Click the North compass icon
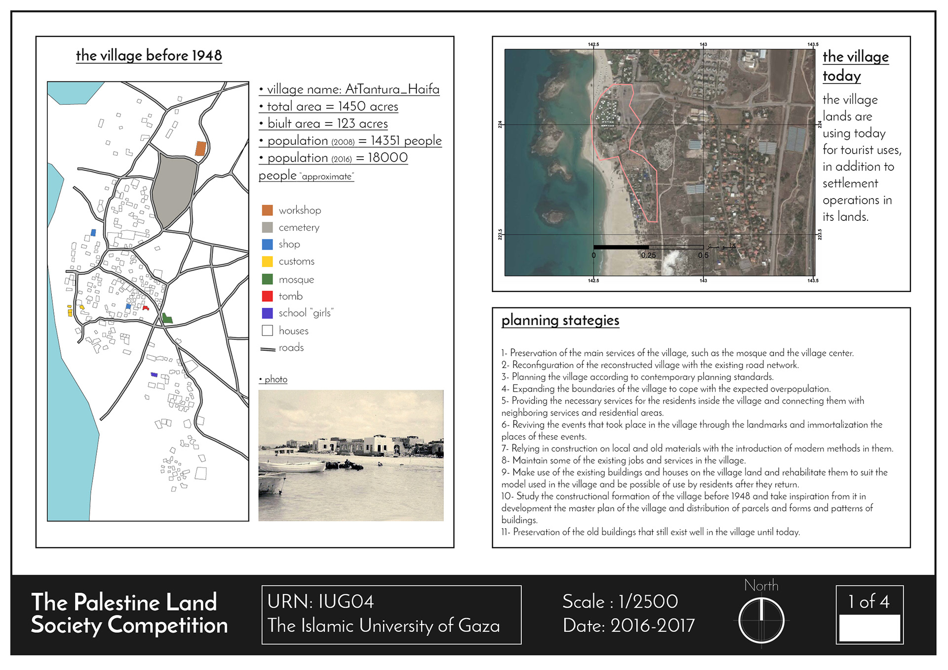 tap(761, 620)
